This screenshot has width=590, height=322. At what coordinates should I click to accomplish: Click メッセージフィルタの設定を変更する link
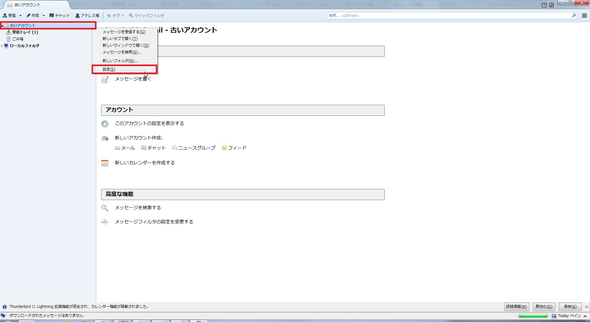tap(154, 222)
